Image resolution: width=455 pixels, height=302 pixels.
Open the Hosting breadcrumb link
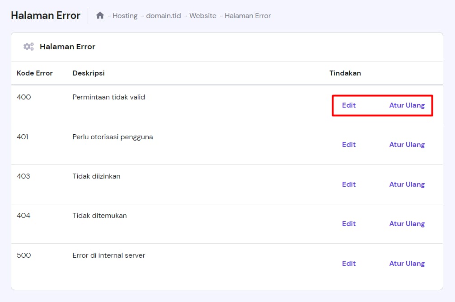click(x=125, y=15)
